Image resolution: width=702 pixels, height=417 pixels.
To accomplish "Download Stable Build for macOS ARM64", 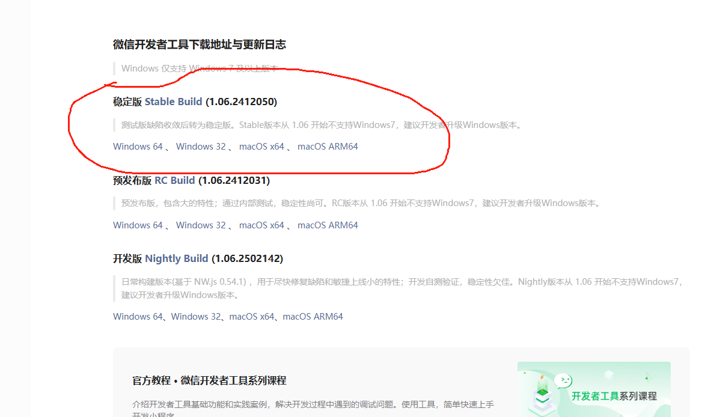I will [328, 146].
